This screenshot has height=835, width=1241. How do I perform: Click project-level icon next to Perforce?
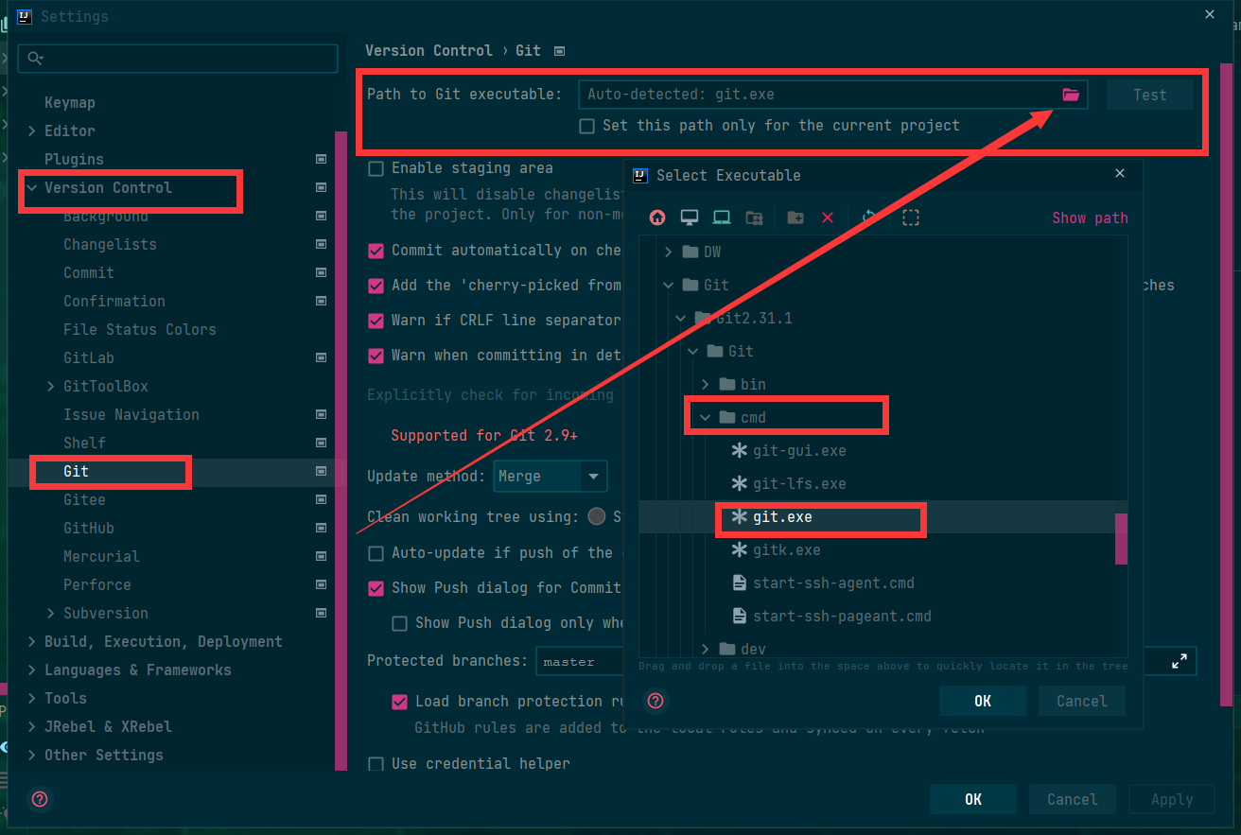(321, 585)
